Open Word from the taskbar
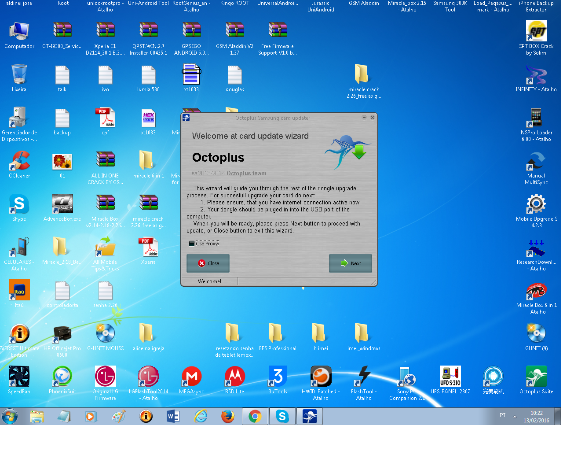Viewport: 563px width, 451px height. [173, 416]
